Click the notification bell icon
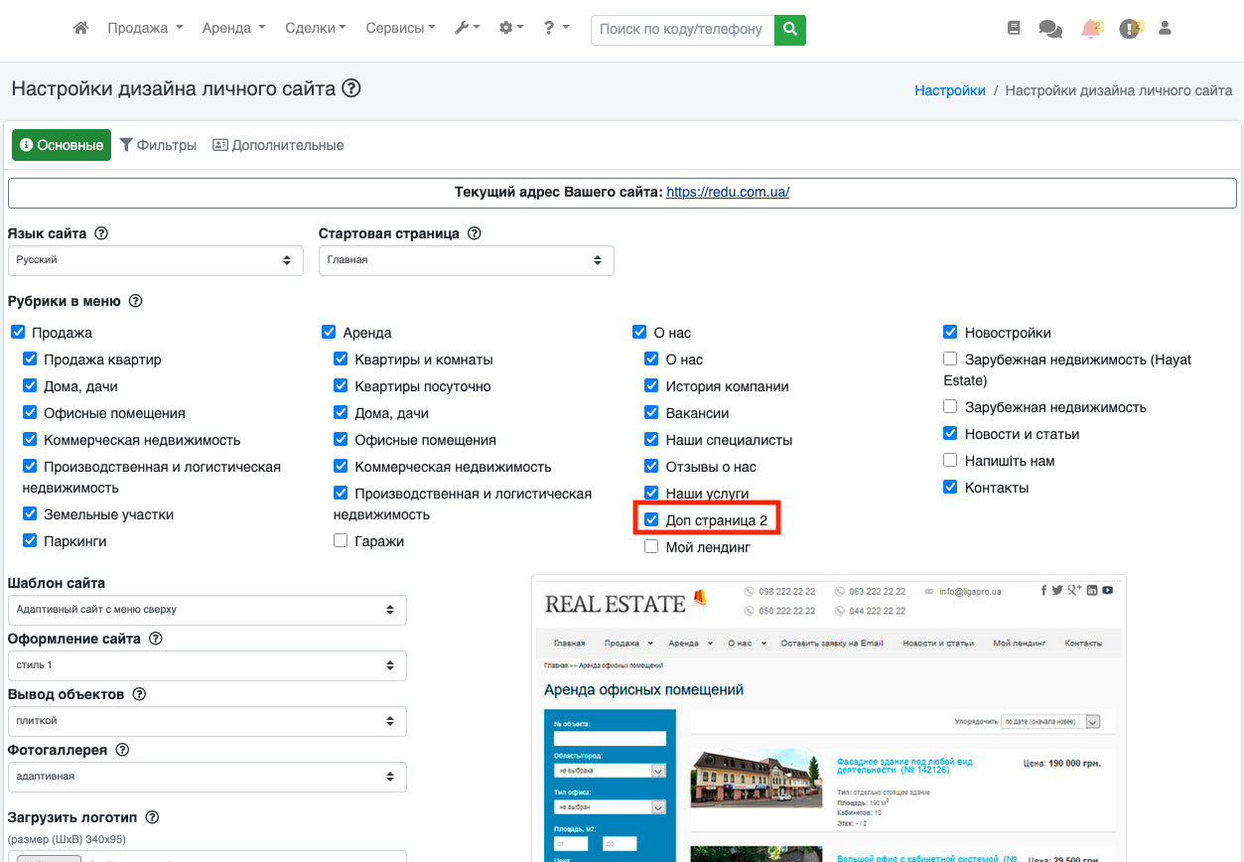Image resolution: width=1244 pixels, height=862 pixels. tap(1091, 29)
